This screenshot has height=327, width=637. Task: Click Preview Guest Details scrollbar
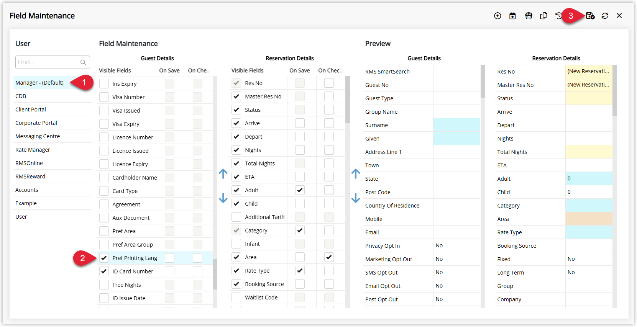coord(483,81)
